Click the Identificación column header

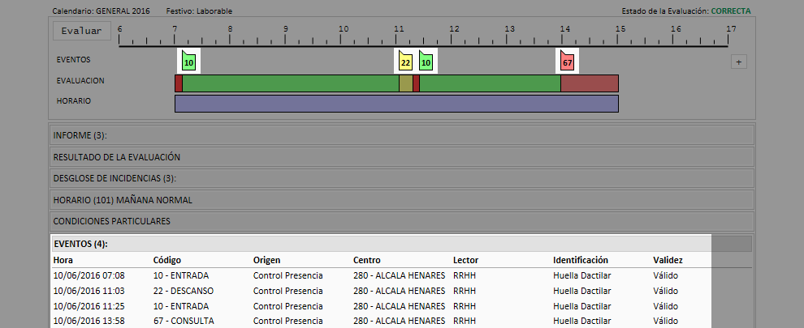click(x=581, y=261)
